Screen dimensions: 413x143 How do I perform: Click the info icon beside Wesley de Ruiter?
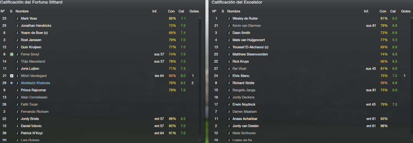(229, 18)
